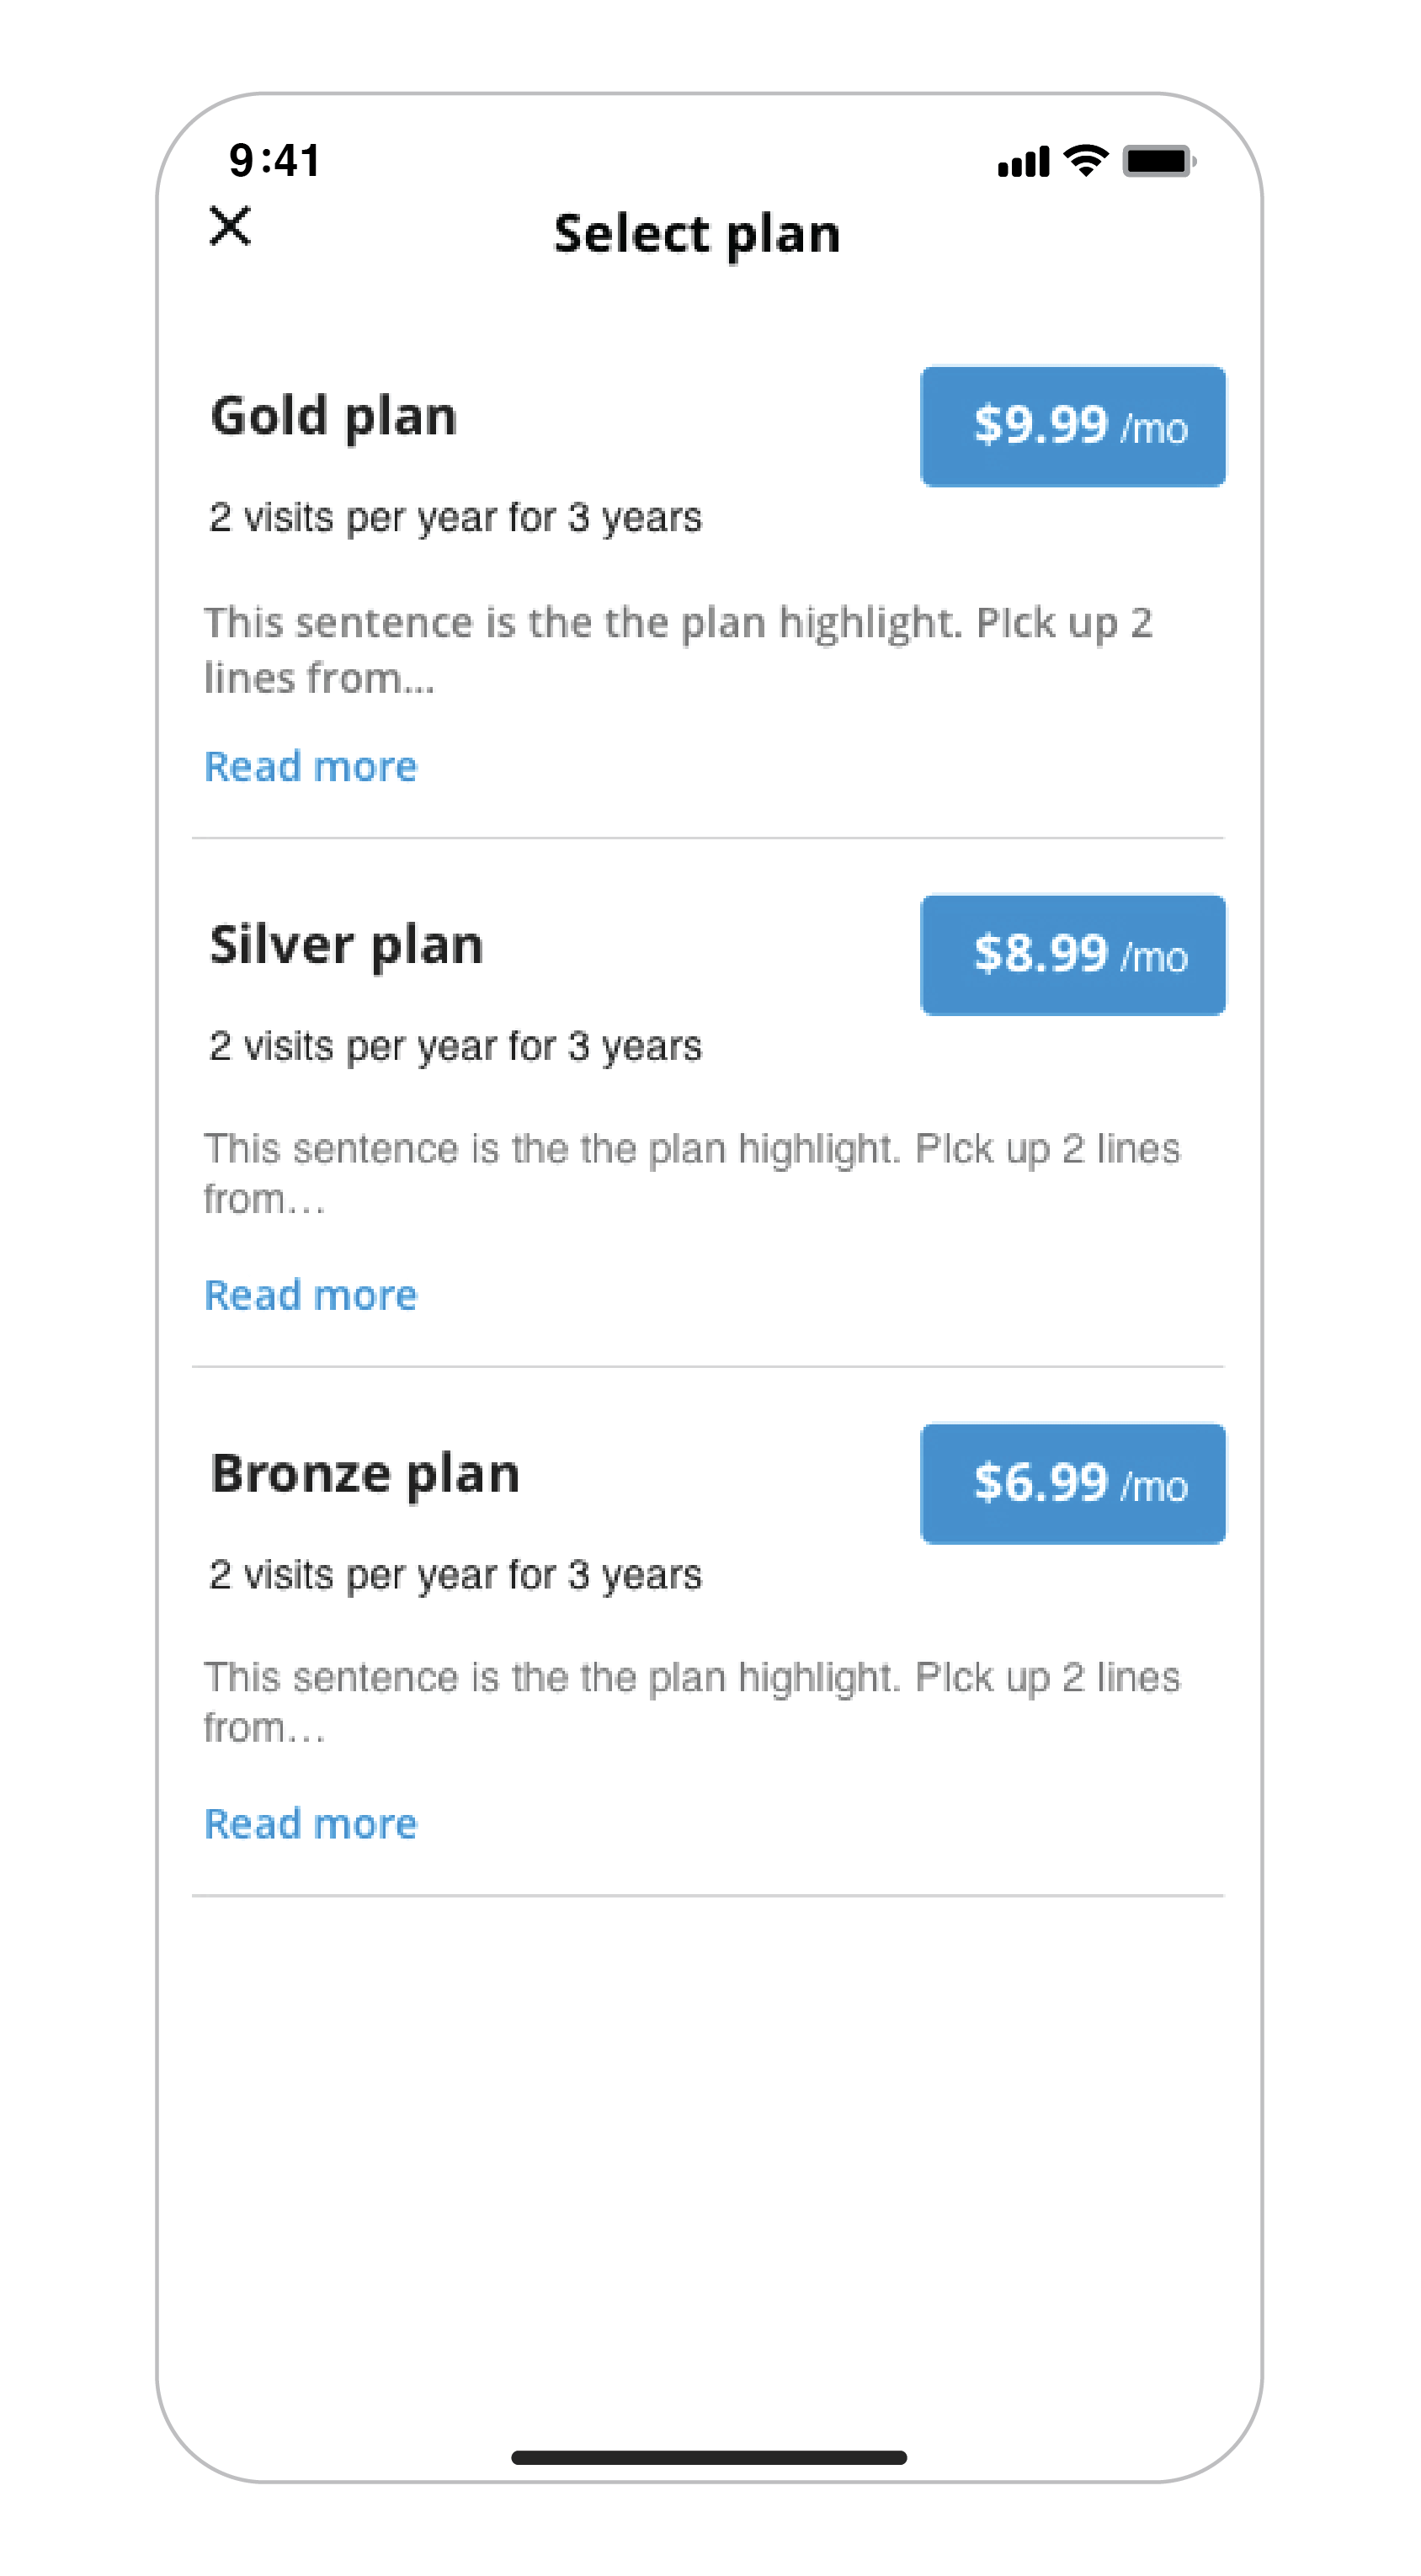The image size is (1421, 2576).
Task: Open Read more under Silver plan
Action: pos(310,1295)
